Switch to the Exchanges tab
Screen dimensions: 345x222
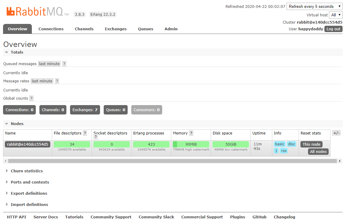coord(116,29)
